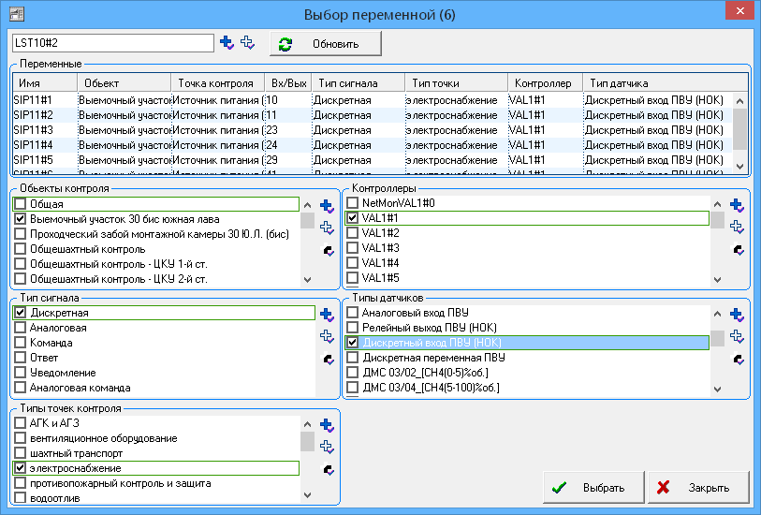Click black invert icon in Тип сигнала panel

329,360
